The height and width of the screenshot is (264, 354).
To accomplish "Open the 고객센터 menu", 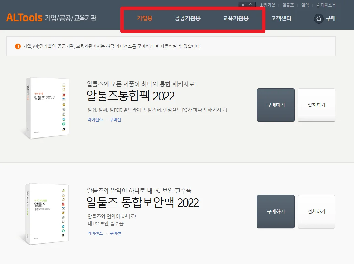I will coord(281,18).
